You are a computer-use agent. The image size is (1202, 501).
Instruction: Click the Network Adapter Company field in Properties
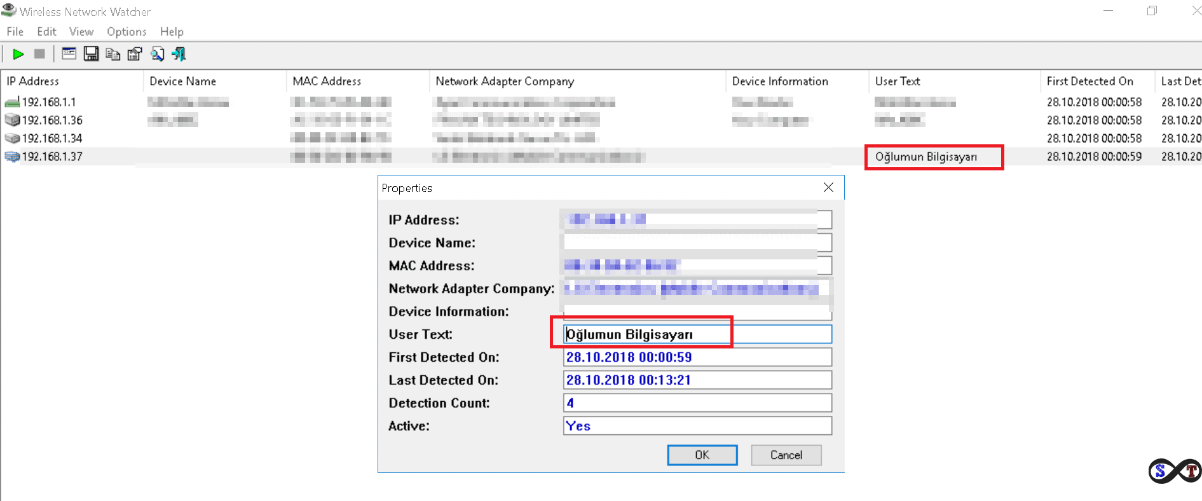(x=697, y=289)
